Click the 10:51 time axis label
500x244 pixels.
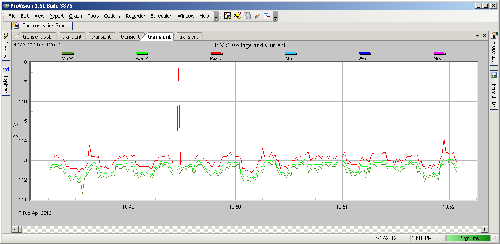pyautogui.click(x=342, y=207)
